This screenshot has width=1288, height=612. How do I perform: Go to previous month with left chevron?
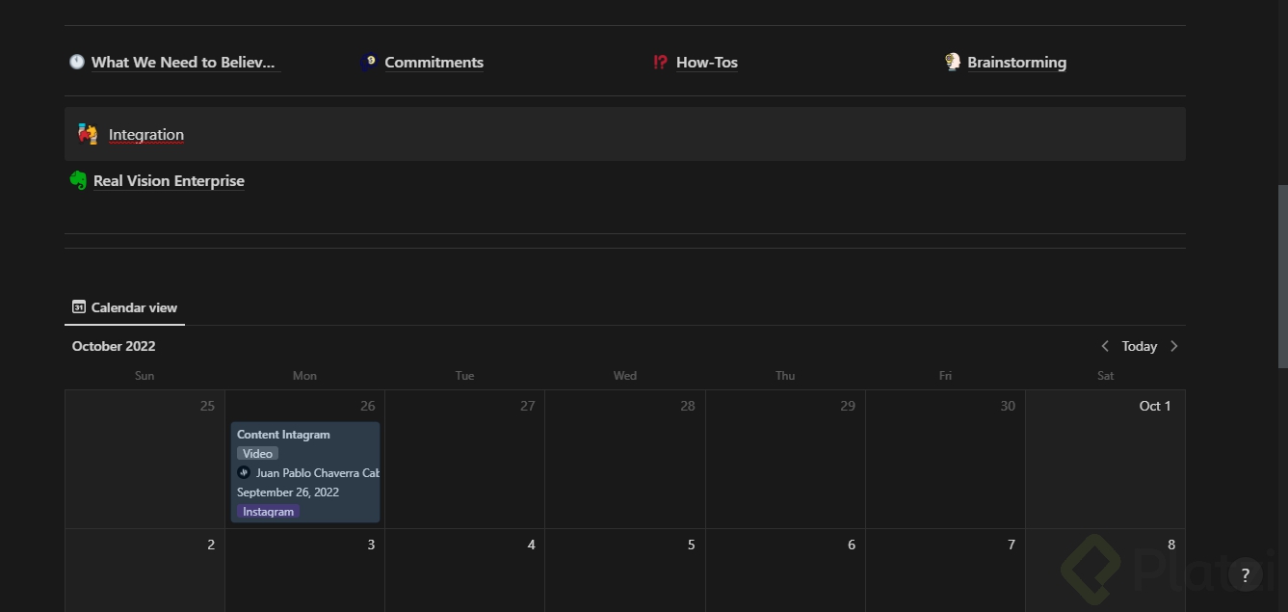(x=1105, y=346)
